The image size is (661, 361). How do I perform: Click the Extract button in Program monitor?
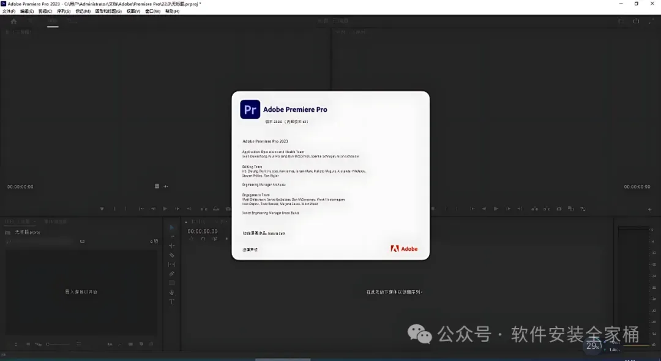pyautogui.click(x=547, y=209)
